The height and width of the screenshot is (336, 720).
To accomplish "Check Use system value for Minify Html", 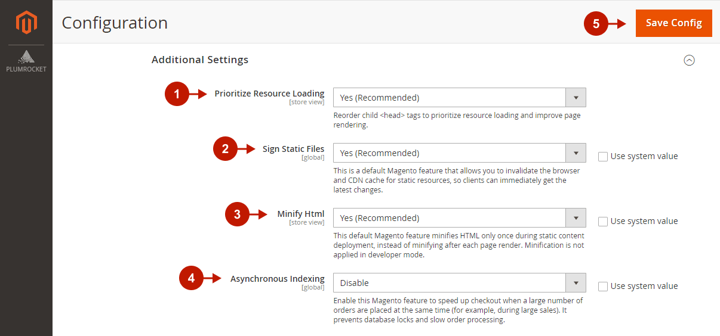I will (603, 222).
